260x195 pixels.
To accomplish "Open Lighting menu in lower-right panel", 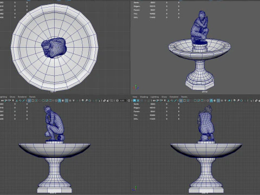I will click(x=154, y=97).
